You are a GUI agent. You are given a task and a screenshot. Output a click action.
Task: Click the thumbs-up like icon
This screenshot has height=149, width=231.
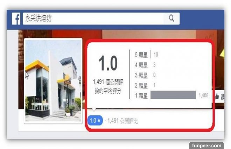click(x=217, y=96)
